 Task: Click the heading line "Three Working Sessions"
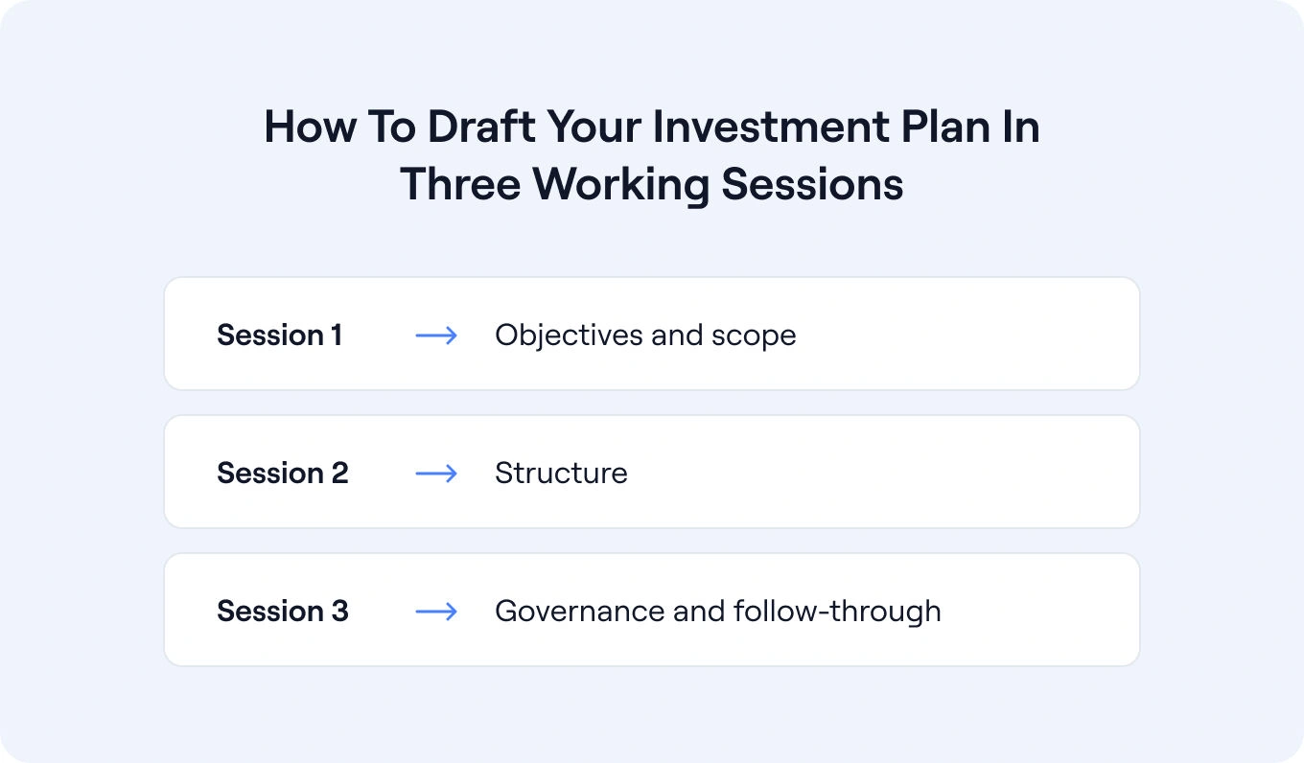652,183
